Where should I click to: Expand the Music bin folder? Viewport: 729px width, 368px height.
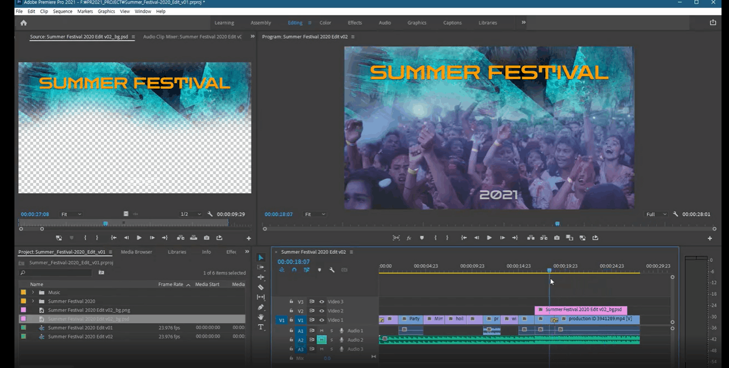coord(33,293)
